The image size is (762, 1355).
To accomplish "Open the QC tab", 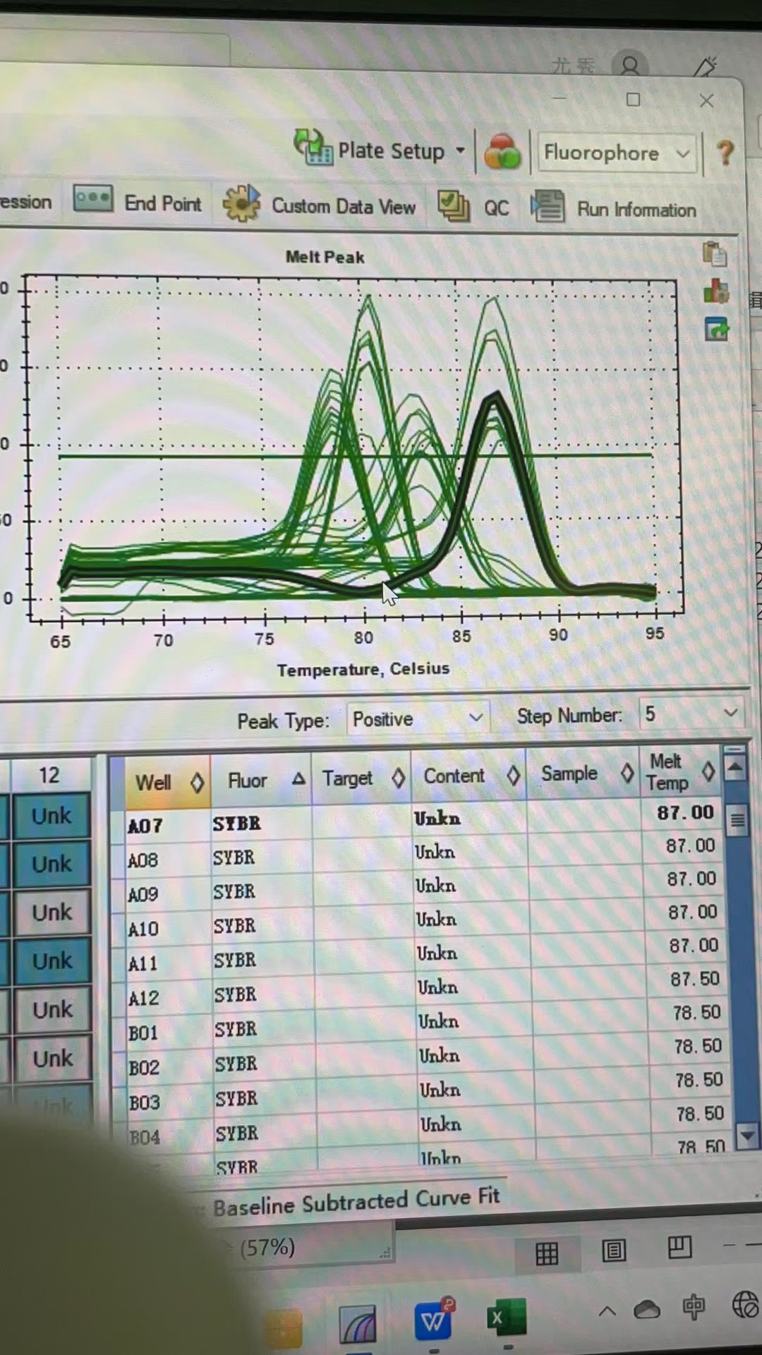I will (x=473, y=207).
